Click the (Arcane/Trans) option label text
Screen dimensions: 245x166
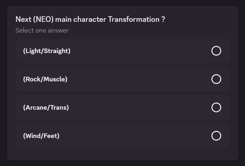[46, 107]
